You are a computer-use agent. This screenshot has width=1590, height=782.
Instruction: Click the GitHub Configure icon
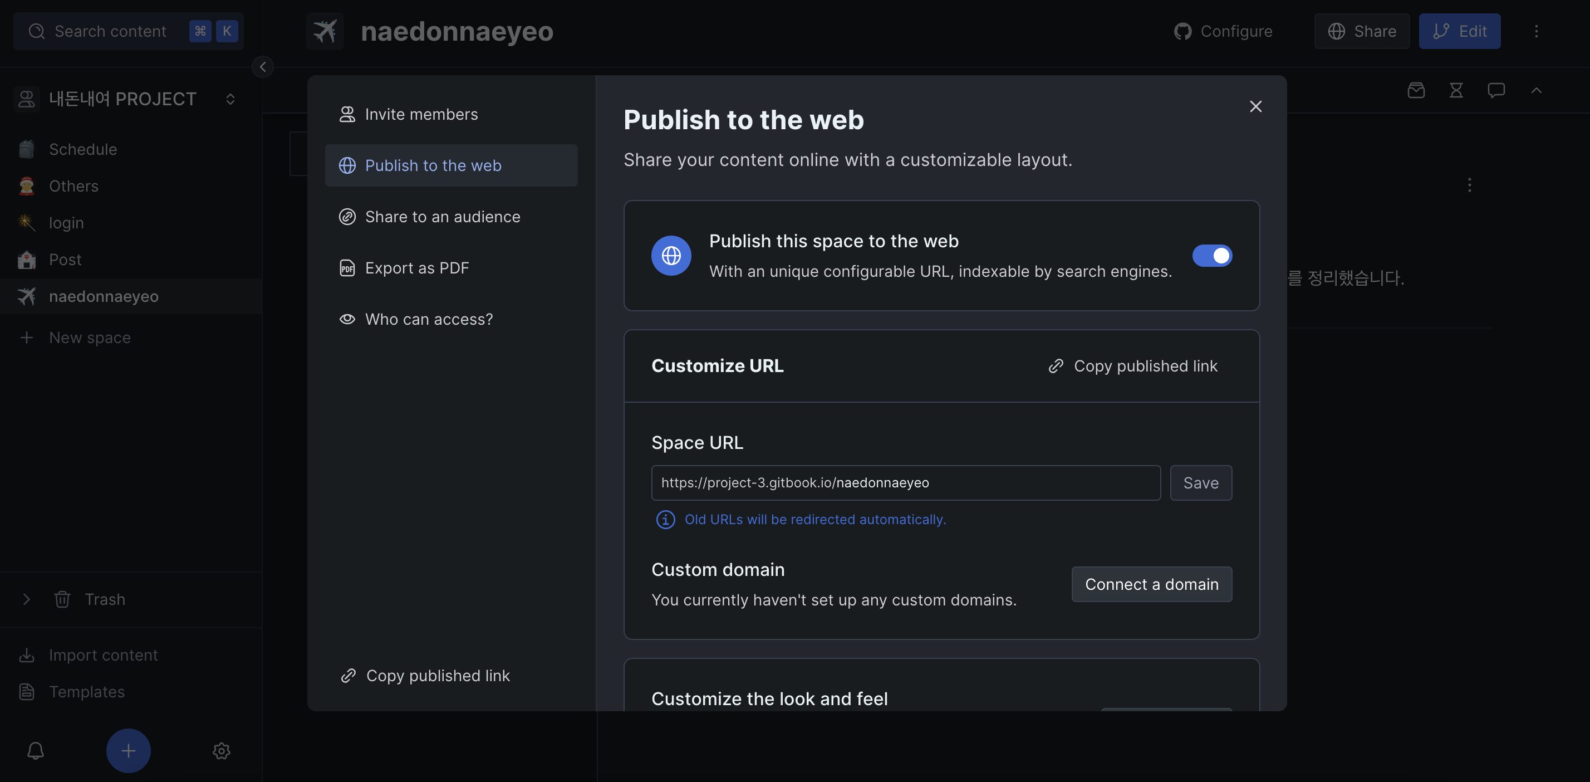1182,32
